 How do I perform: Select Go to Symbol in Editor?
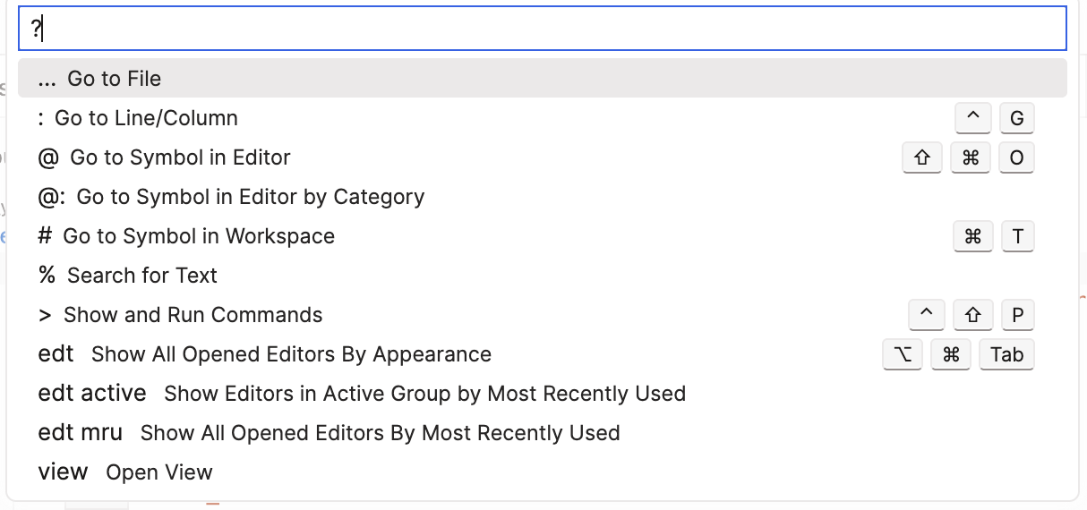(180, 157)
